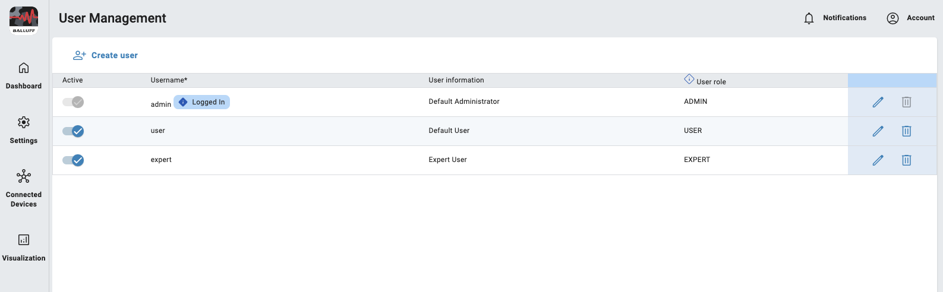
Task: Edit the default user with pencil icon
Action: (x=878, y=131)
